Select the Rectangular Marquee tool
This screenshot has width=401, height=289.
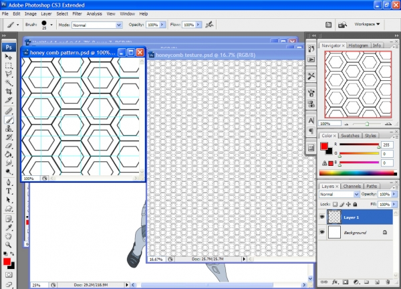9,66
